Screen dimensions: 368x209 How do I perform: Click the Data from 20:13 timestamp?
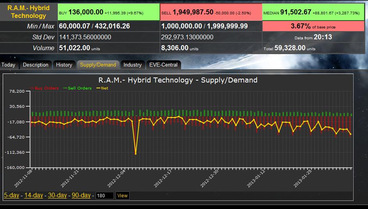(x=313, y=37)
